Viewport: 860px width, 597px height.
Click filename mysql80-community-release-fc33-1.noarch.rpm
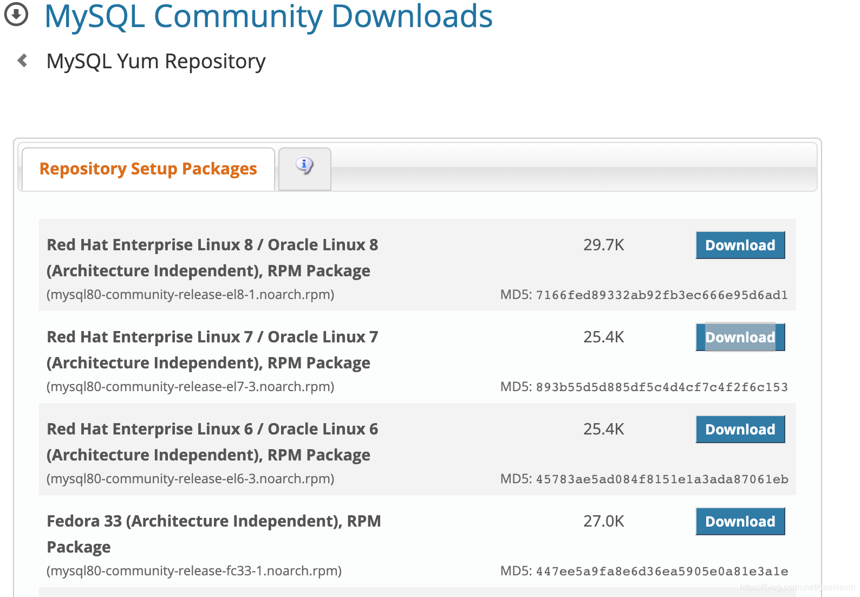(x=194, y=571)
